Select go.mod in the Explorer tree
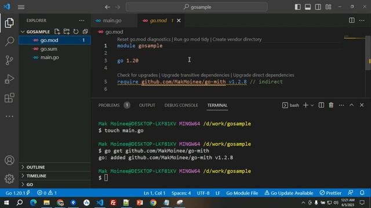 click(x=54, y=40)
